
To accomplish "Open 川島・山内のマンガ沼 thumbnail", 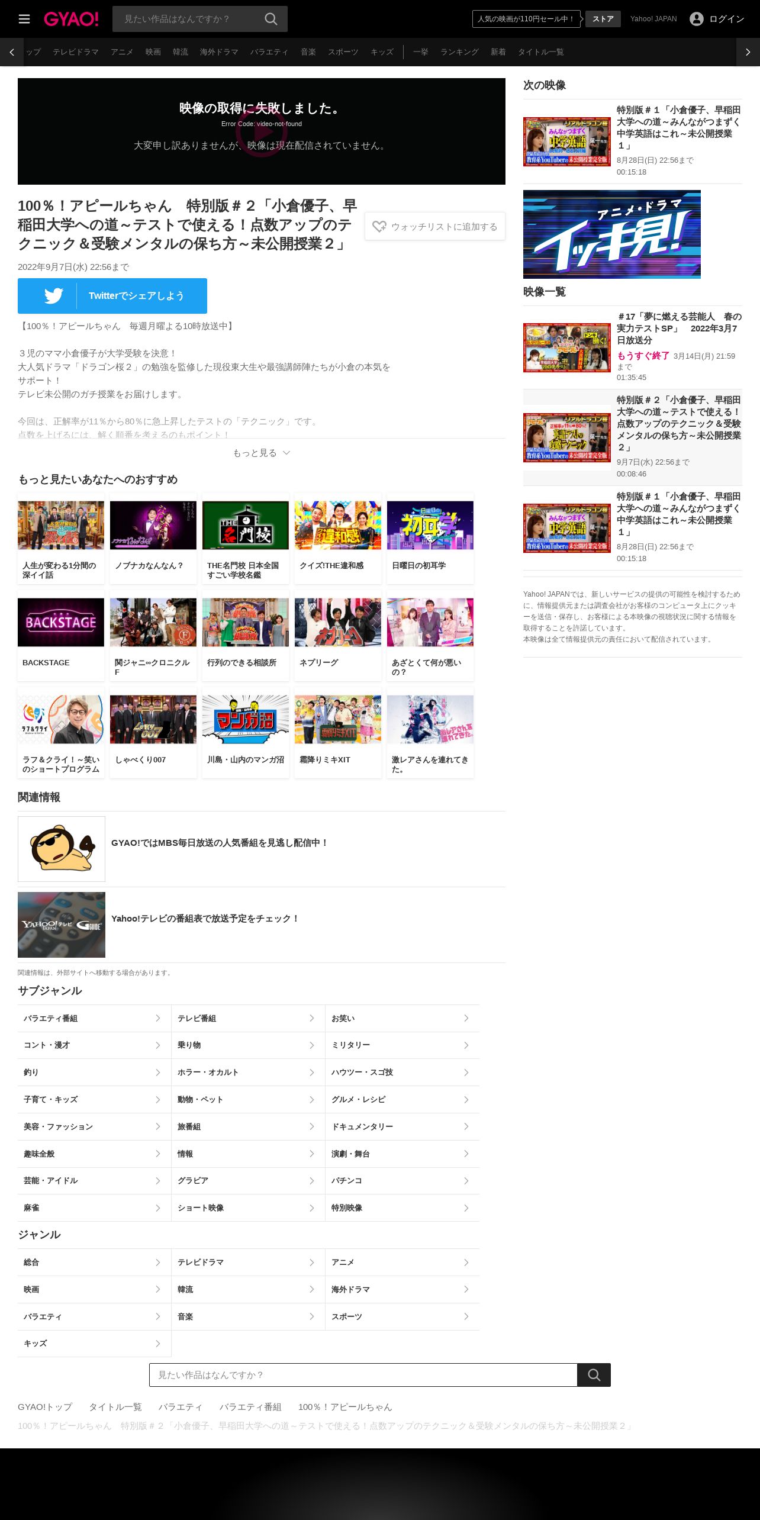I will [246, 720].
